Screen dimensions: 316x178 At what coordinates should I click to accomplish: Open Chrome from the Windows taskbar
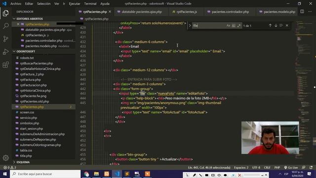coord(86,174)
